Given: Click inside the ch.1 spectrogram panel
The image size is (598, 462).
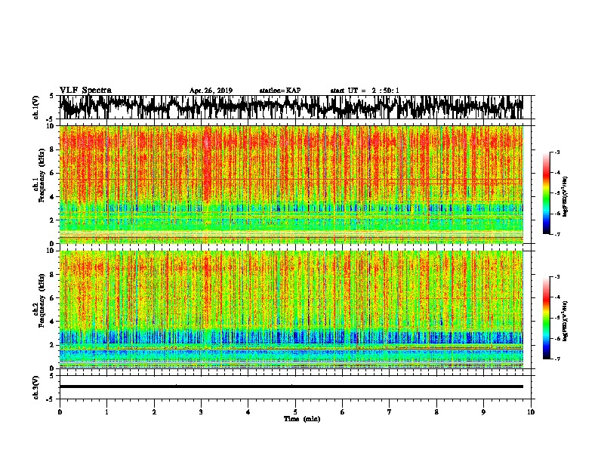Looking at the screenshot, I should pyautogui.click(x=291, y=184).
